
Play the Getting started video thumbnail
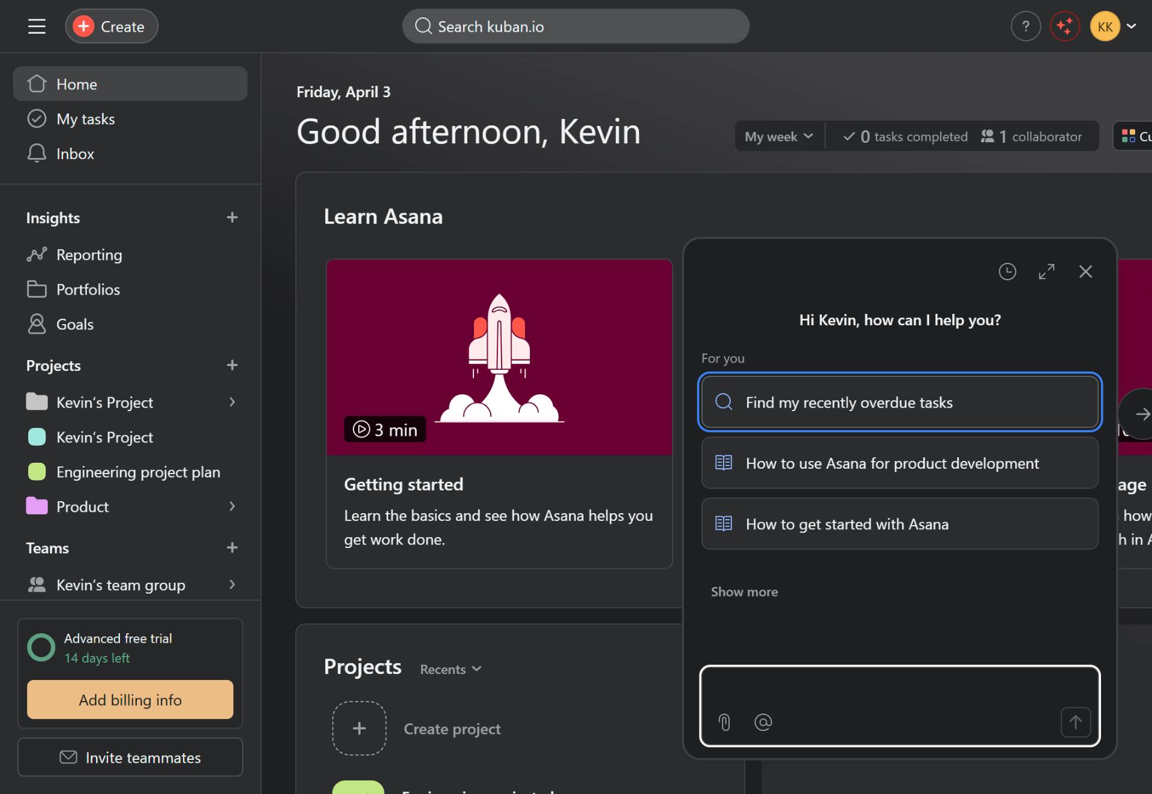[499, 357]
